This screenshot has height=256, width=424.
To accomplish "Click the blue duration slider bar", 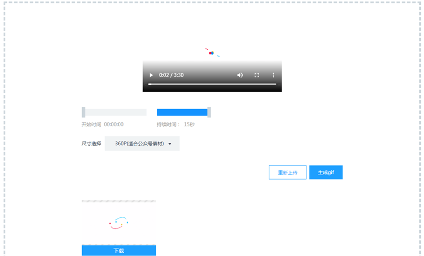I will click(182, 112).
